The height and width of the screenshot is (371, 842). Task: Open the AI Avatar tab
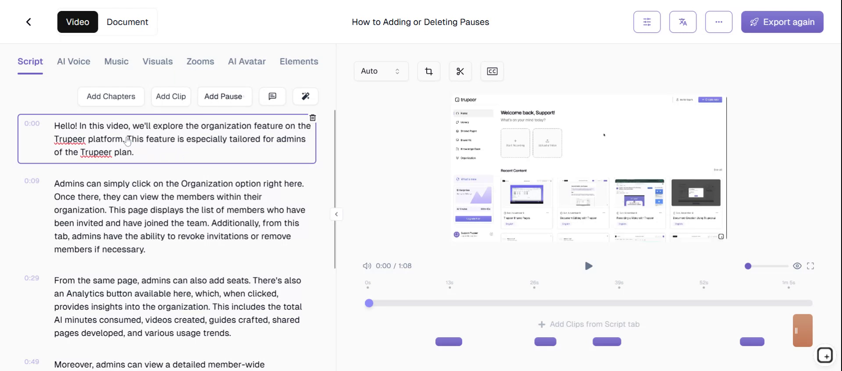pos(247,61)
